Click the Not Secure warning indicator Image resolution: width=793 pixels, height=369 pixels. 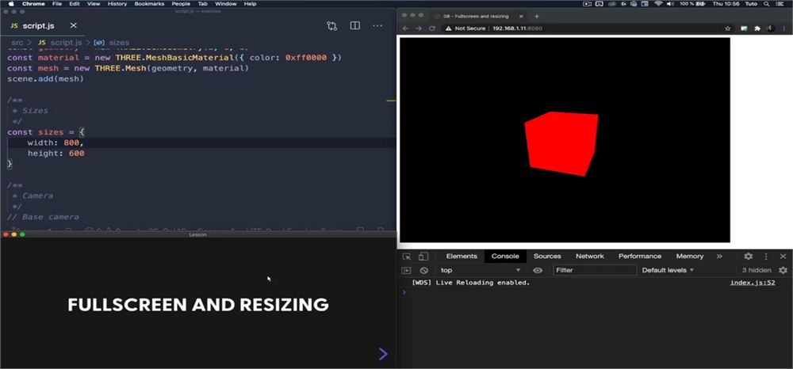[465, 29]
